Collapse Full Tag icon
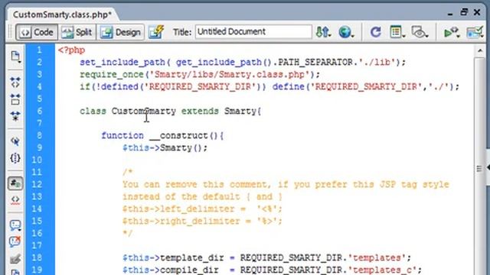The width and height of the screenshot is (490, 275). pos(15,82)
